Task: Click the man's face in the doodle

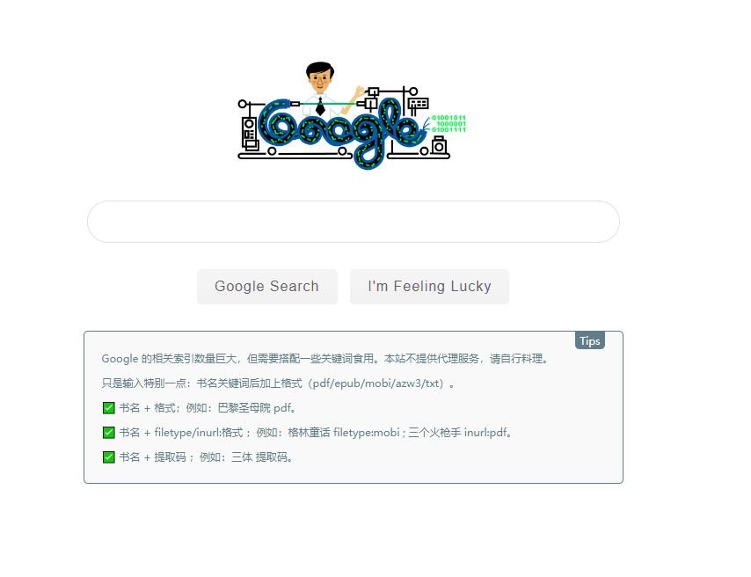Action: tap(319, 80)
